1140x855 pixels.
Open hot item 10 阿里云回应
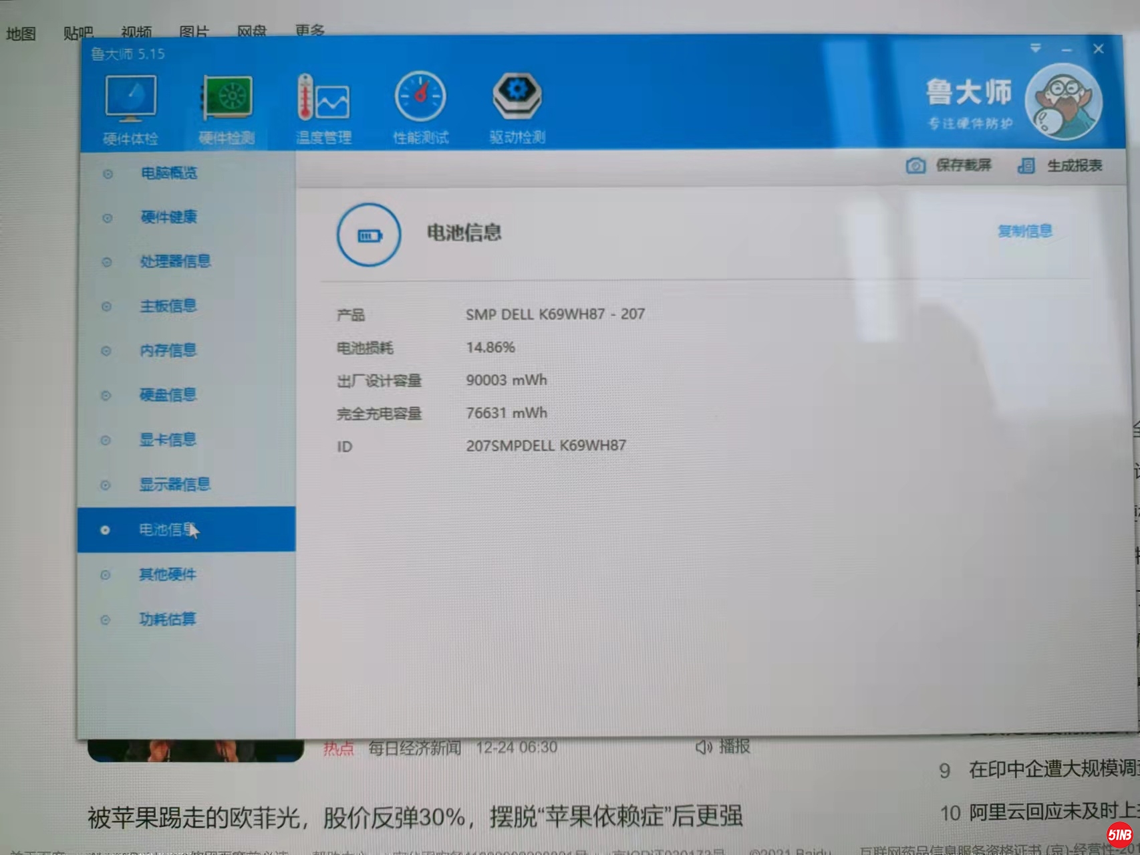1054,813
